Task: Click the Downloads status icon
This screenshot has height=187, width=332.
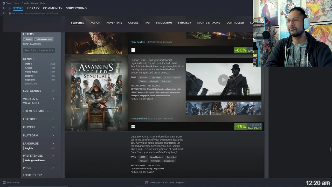Action: click(x=147, y=183)
